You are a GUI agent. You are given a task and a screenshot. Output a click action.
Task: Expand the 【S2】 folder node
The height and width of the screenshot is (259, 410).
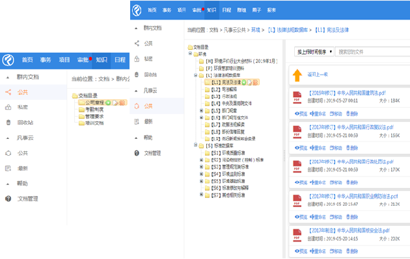[201, 160]
